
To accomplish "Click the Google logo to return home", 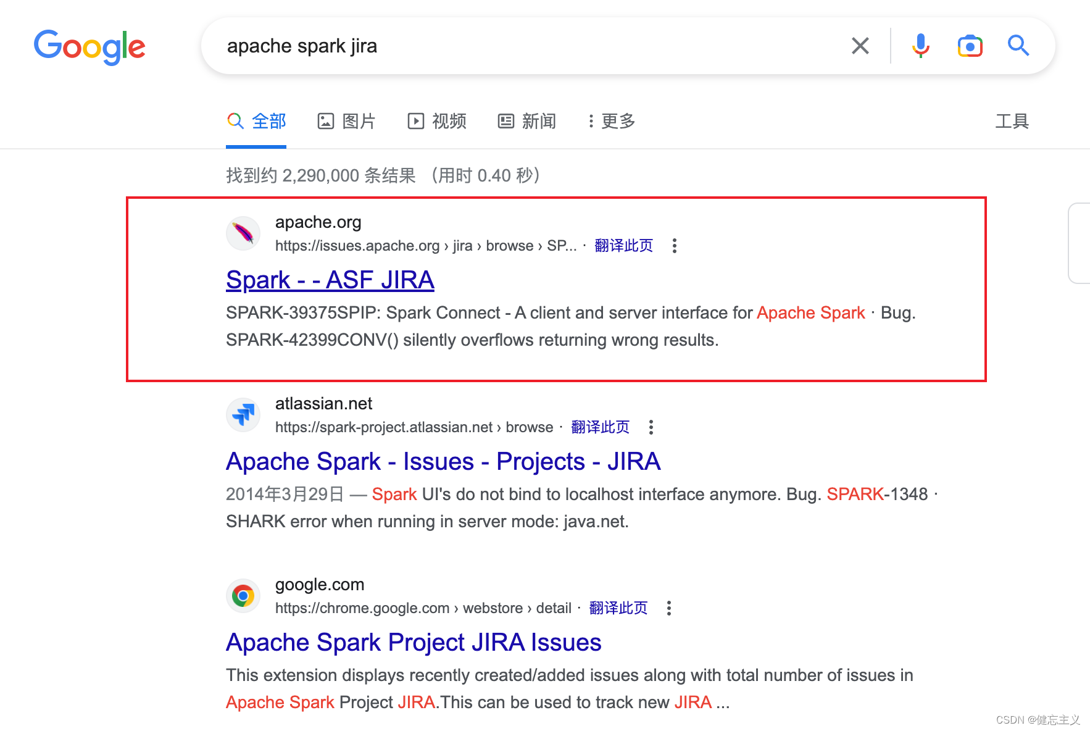I will tap(89, 47).
